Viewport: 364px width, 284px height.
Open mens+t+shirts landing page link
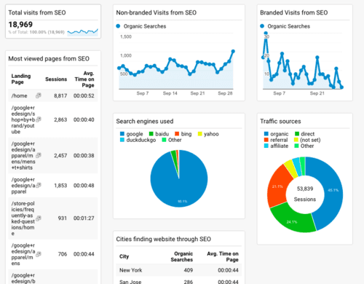(23, 156)
